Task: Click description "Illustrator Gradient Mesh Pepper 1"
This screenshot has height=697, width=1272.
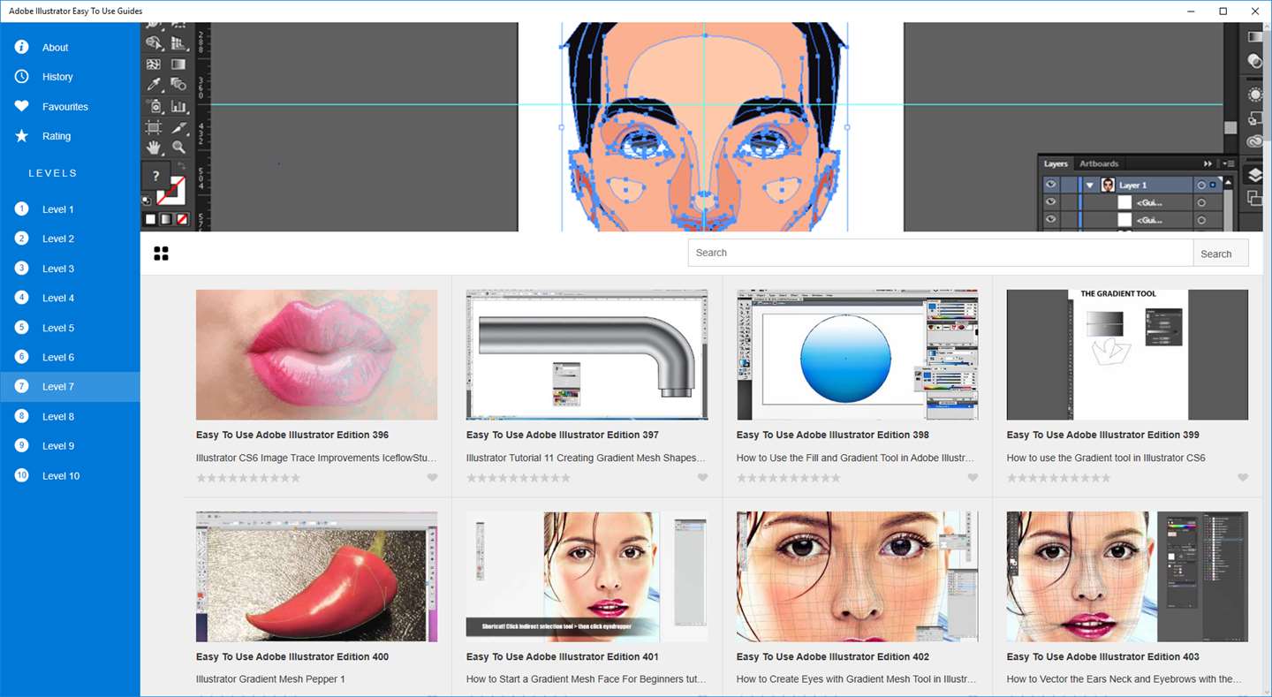Action: pos(270,679)
